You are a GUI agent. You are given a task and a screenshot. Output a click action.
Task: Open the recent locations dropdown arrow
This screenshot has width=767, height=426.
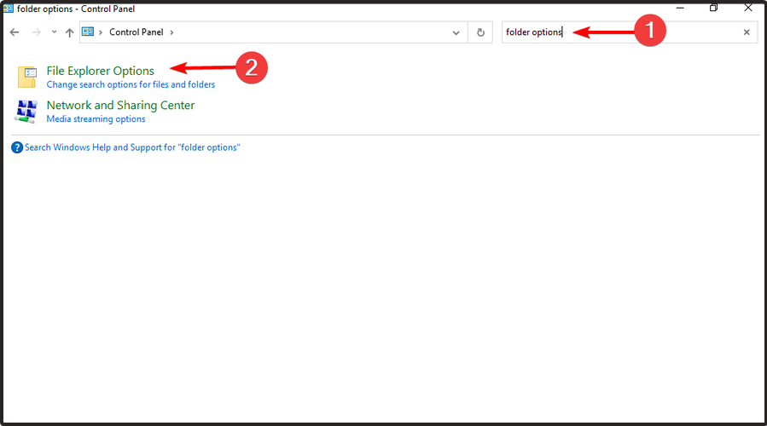(x=54, y=32)
